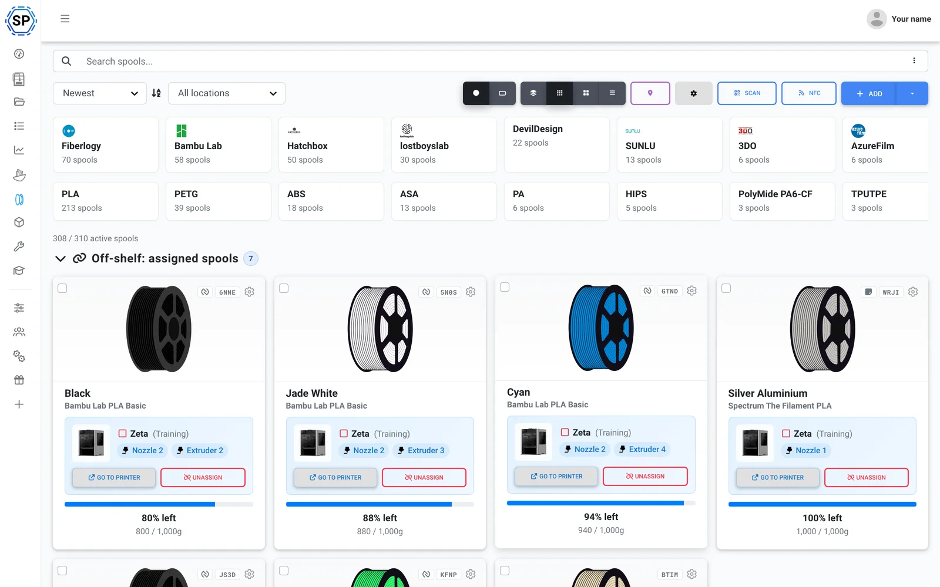Open the Your name profile menu
940x587 pixels.
coord(899,19)
